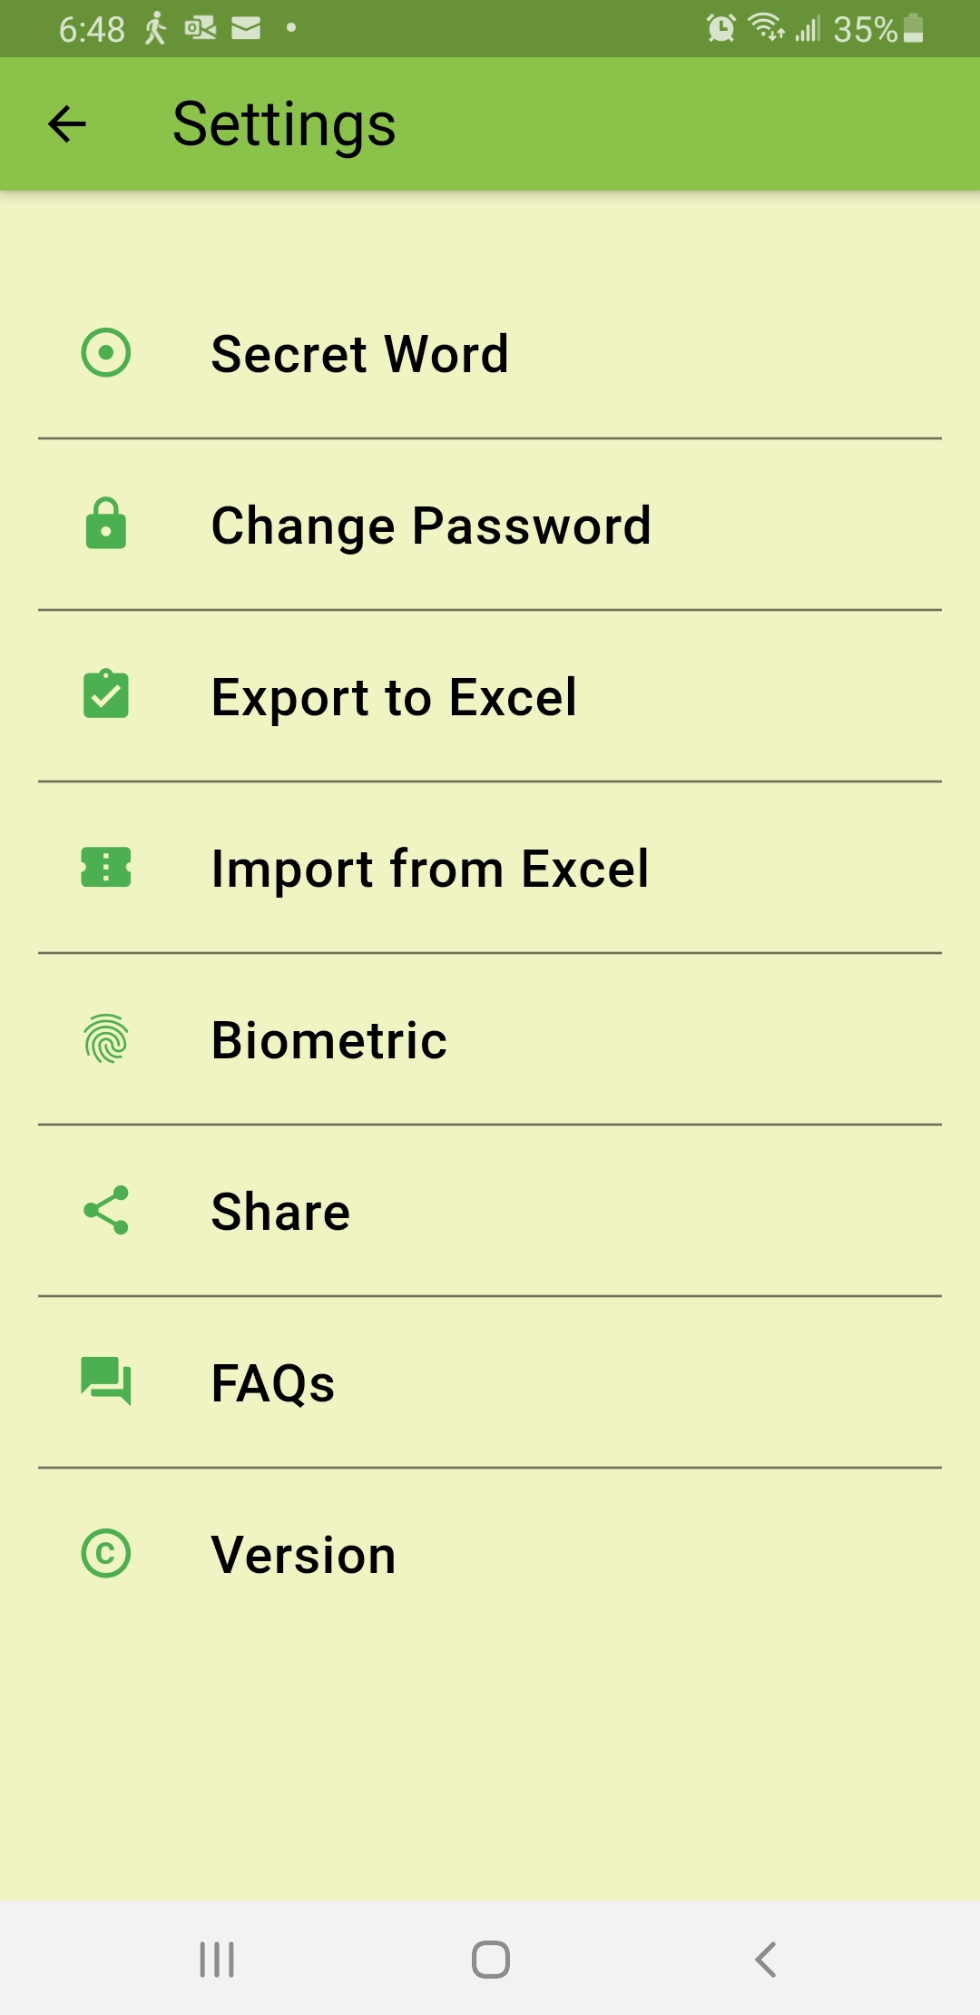
Task: Open Secret Word setting
Action: [359, 353]
